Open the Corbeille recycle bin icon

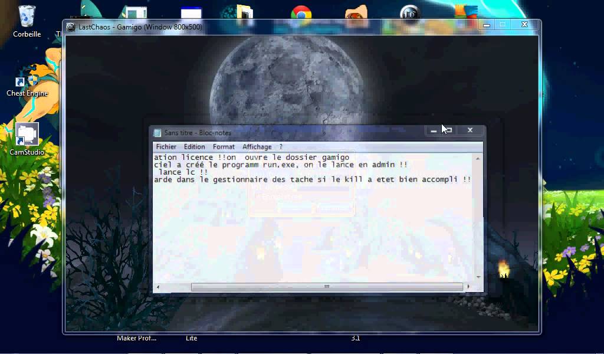[x=27, y=21]
